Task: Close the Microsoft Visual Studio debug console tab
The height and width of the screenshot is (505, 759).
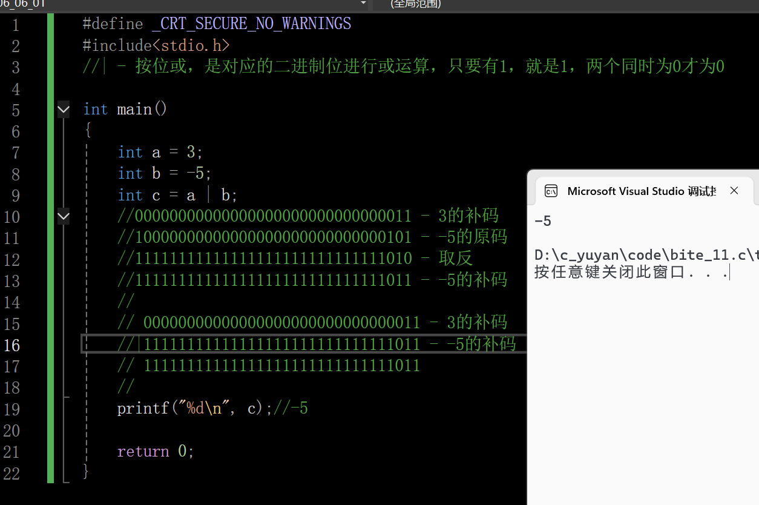Action: [x=734, y=191]
